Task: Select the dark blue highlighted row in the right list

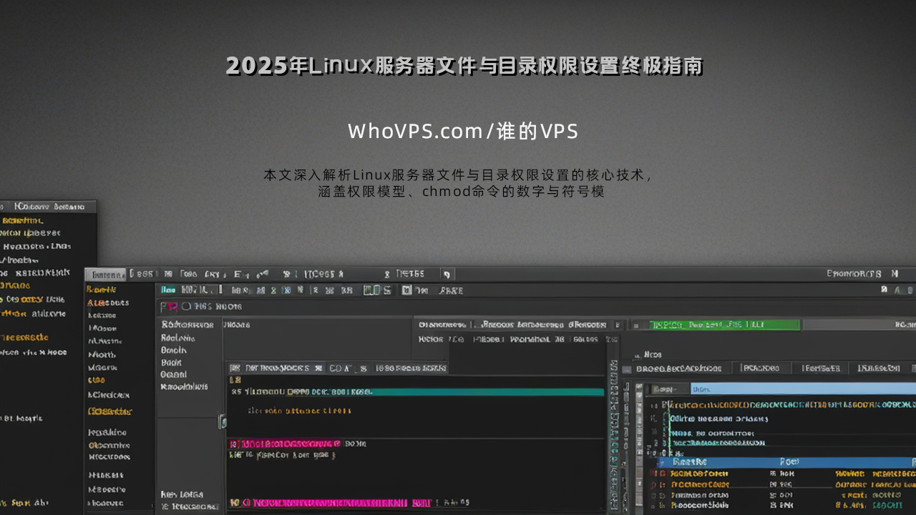Action: click(786, 462)
